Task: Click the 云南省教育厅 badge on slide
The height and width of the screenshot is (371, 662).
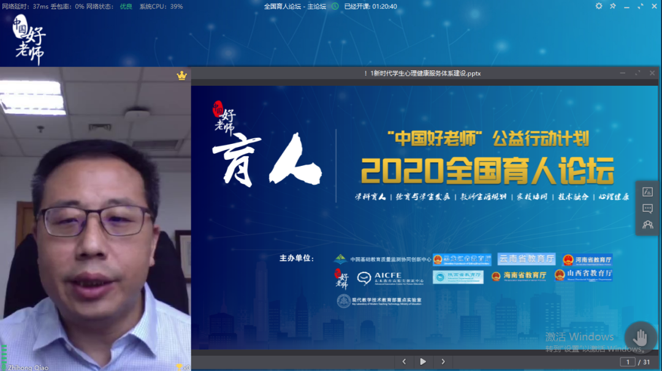Action: 527,259
